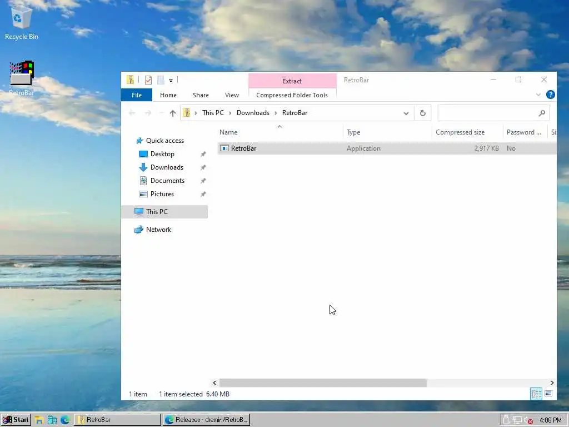569x427 pixels.
Task: Go up one folder level
Action: [173, 113]
